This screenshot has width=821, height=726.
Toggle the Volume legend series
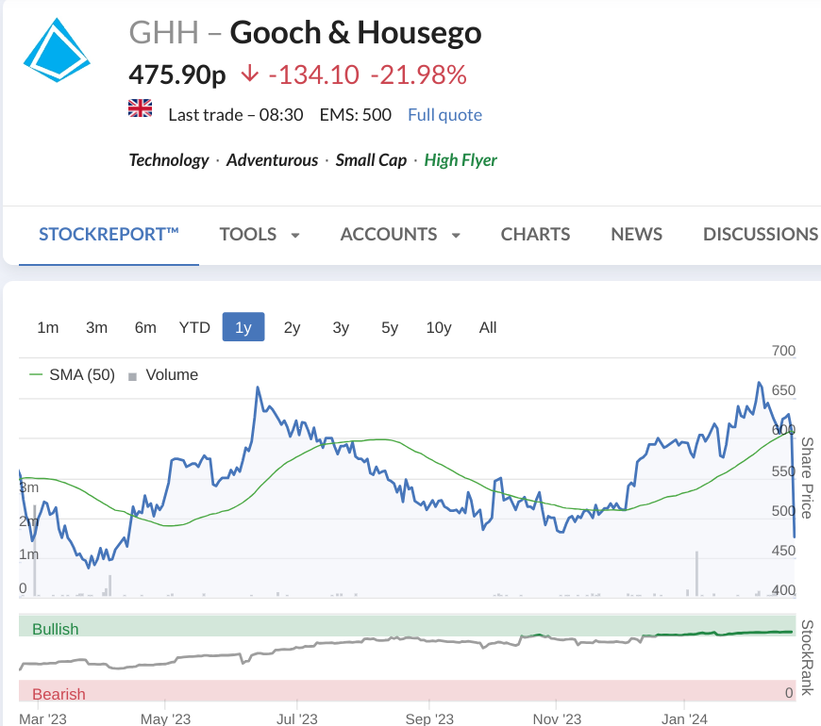(x=163, y=375)
